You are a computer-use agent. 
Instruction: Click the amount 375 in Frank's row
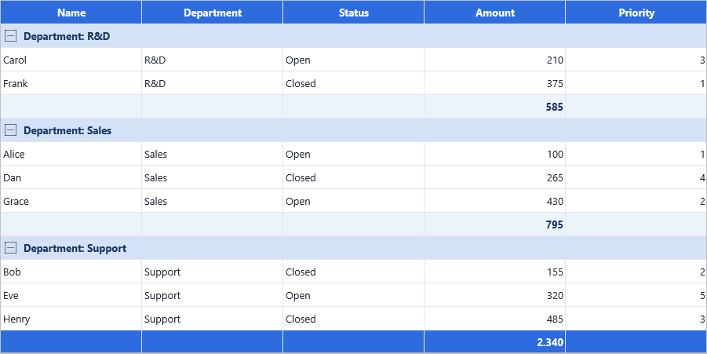[x=494, y=83]
